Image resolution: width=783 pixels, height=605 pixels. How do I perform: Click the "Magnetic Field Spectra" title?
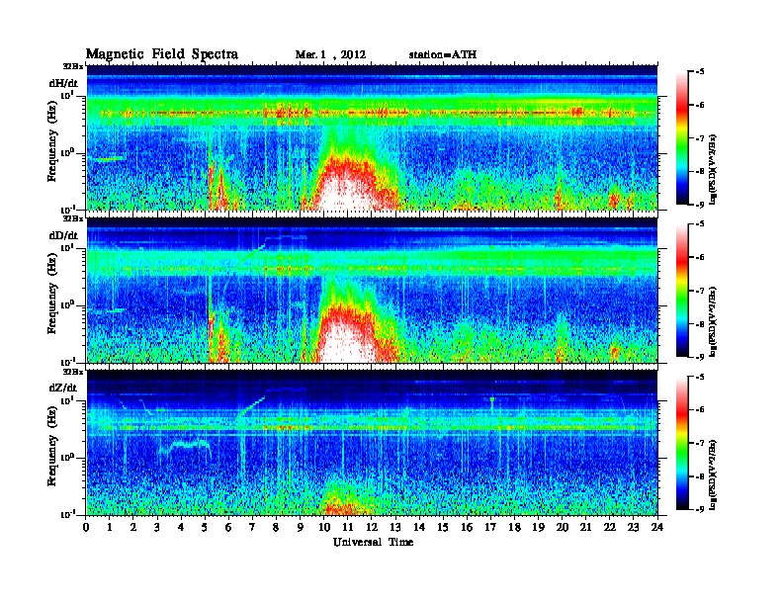(x=162, y=54)
